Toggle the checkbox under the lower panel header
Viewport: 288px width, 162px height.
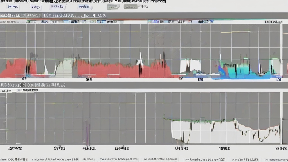click(19, 91)
